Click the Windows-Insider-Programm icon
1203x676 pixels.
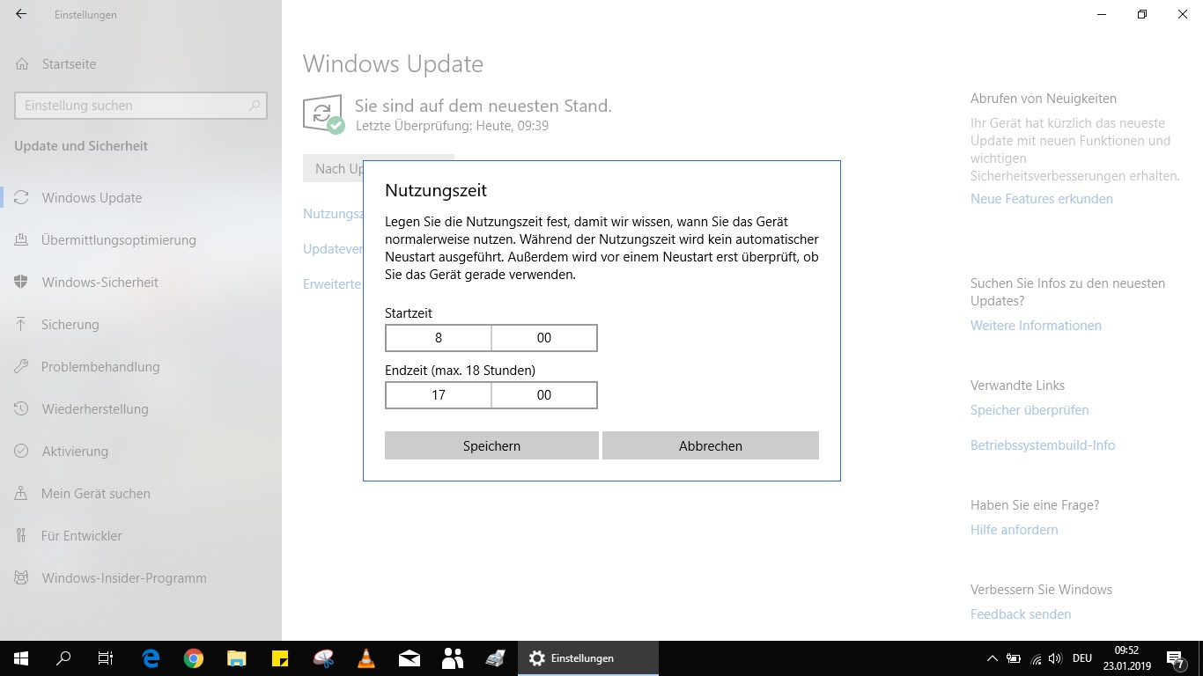click(x=22, y=578)
